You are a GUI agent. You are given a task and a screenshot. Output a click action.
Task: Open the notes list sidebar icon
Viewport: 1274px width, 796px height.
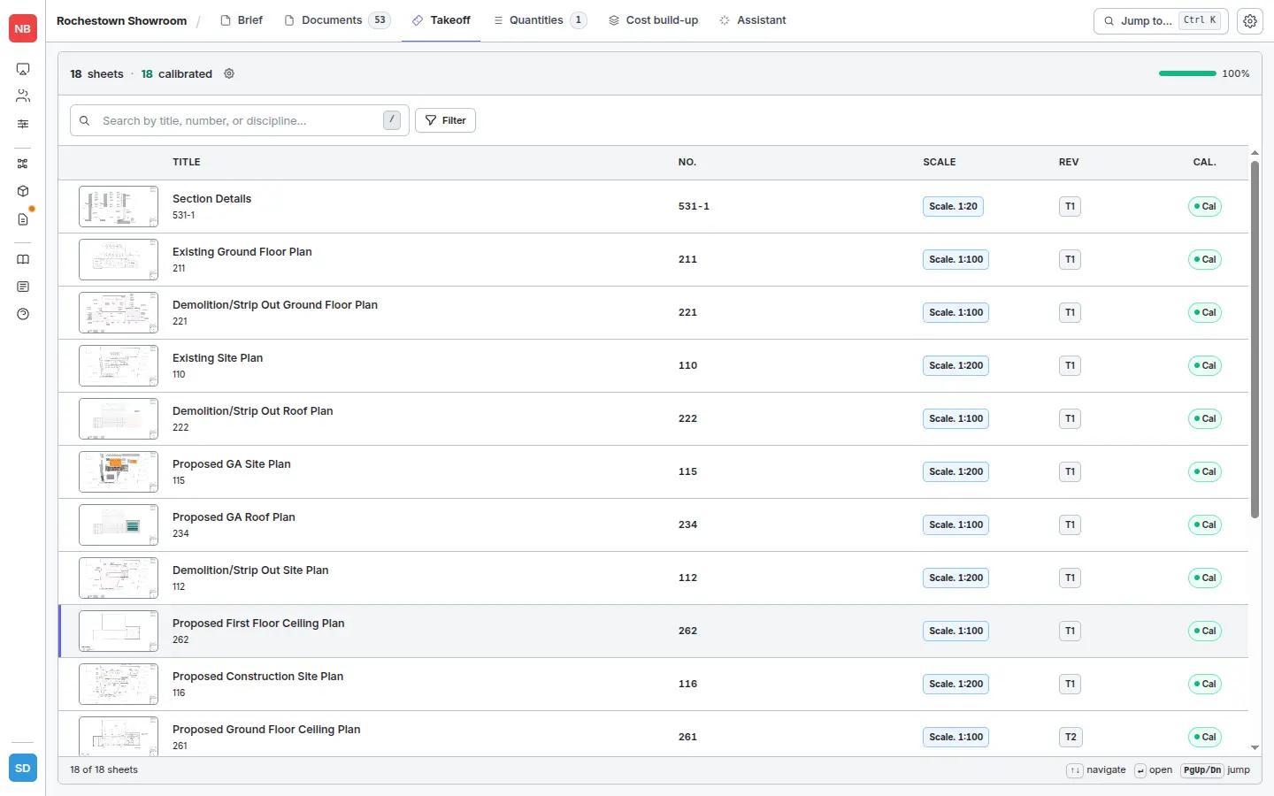coord(23,287)
